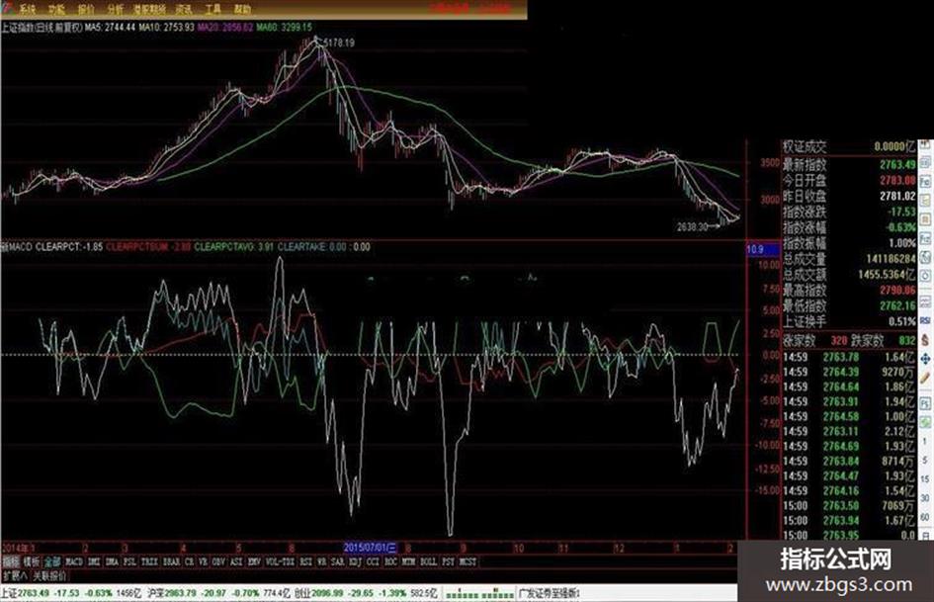The image size is (934, 602).
Task: Click the 广发证券 server status entry
Action: (x=550, y=594)
